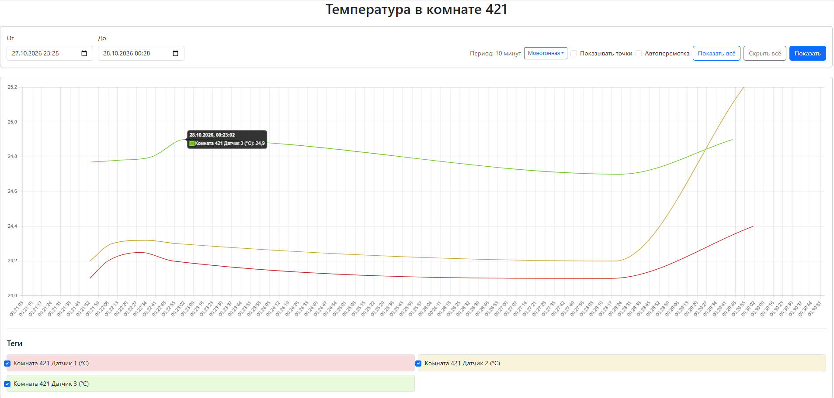Enable the 'Автоперемотка' checkbox
834x398 pixels.
point(639,53)
